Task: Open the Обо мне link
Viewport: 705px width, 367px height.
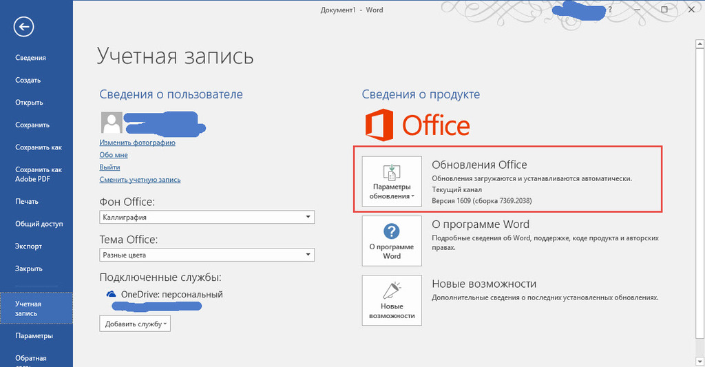Action: (114, 155)
